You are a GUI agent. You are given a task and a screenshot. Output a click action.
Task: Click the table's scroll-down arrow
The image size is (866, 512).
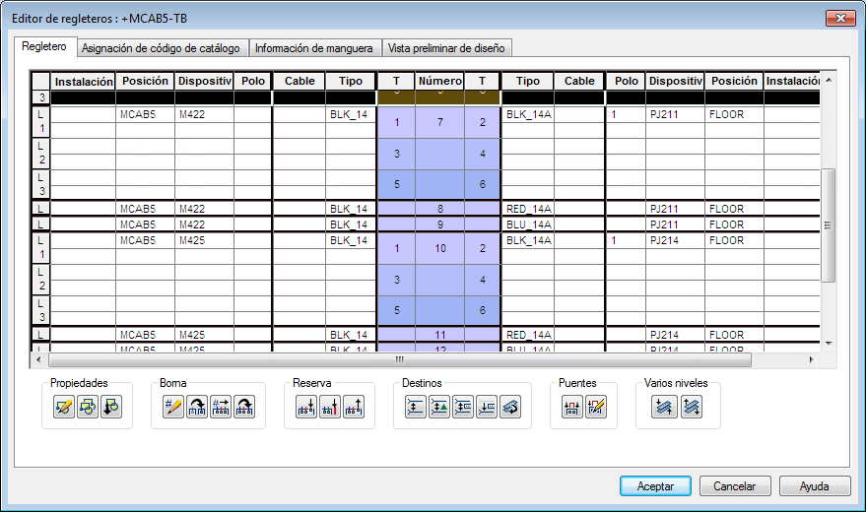(829, 344)
